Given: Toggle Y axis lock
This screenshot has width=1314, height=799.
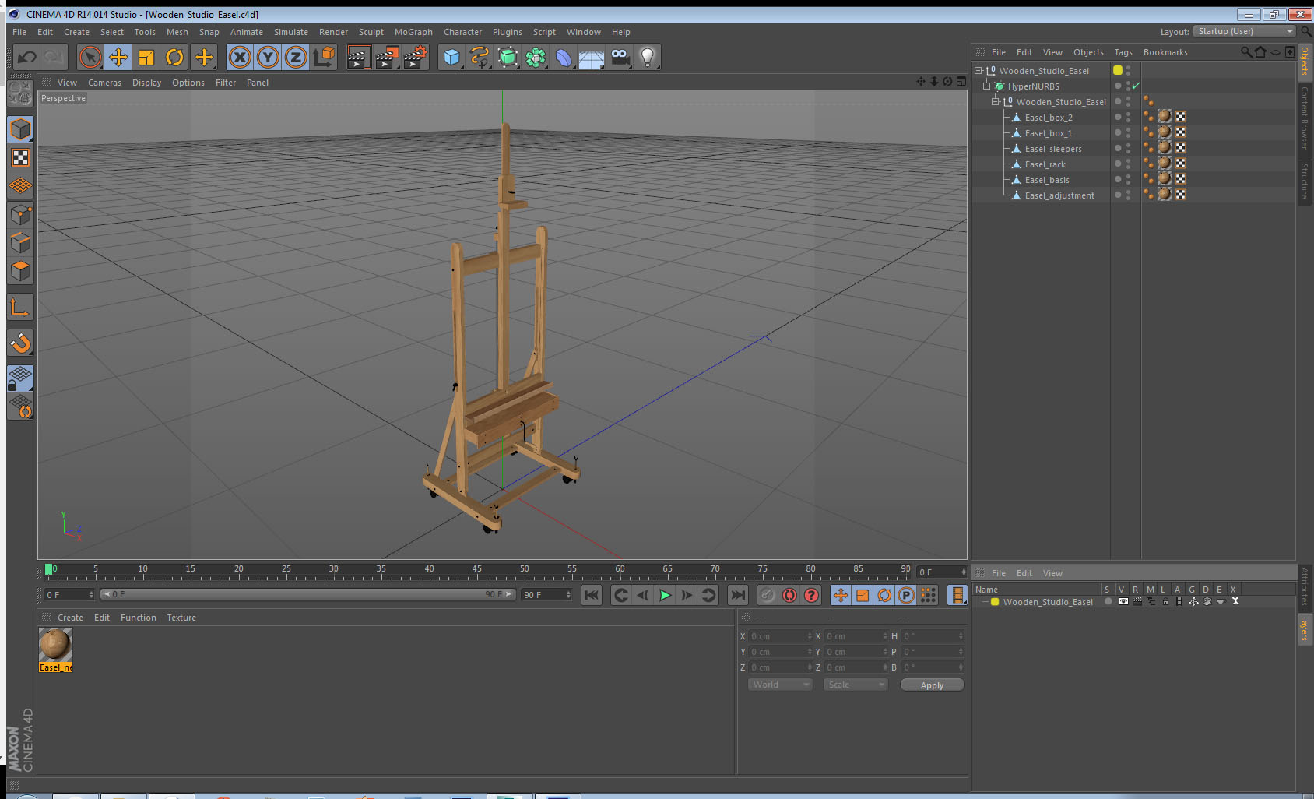Looking at the screenshot, I should 268,57.
